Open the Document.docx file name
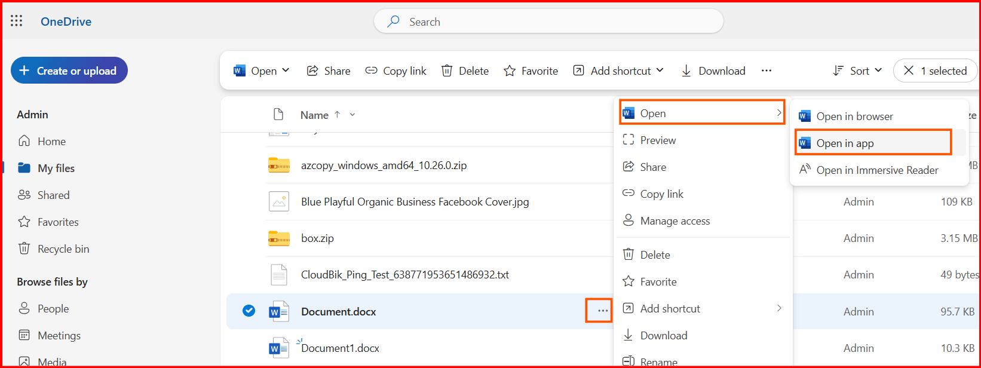This screenshot has height=368, width=981. point(339,312)
